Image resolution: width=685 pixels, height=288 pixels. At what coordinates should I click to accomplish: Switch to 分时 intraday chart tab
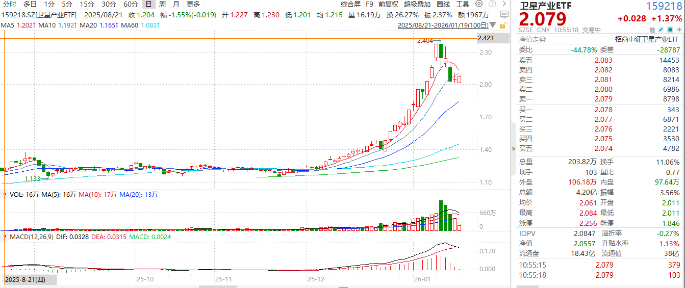pos(9,4)
